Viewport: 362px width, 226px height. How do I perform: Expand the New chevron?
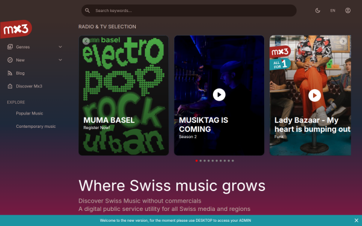pos(60,60)
